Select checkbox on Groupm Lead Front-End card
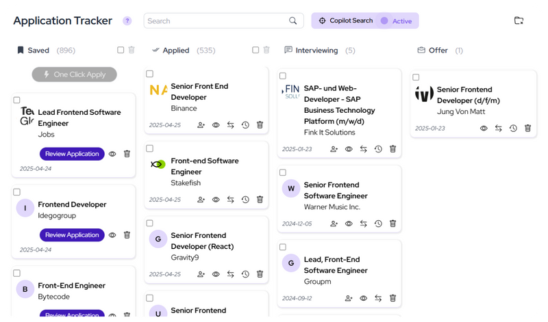This screenshot has width=548, height=322. (x=283, y=247)
